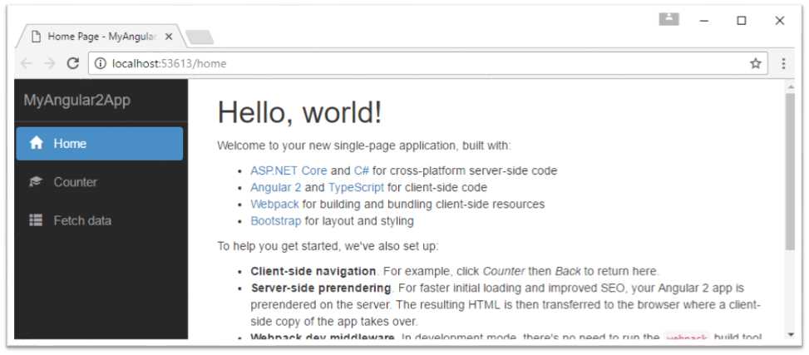Close the Home Page browser tab

point(169,37)
